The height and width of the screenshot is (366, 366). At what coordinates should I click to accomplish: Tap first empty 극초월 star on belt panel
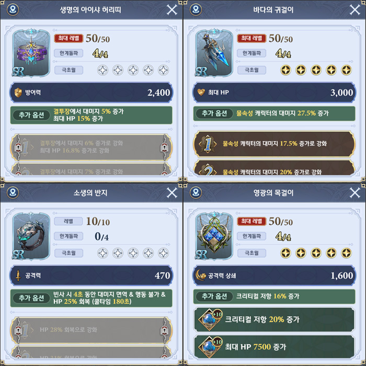click(102, 70)
